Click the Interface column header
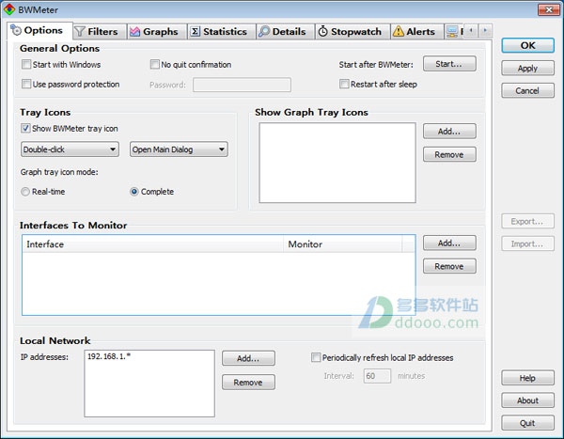This screenshot has width=564, height=439. pyautogui.click(x=153, y=244)
